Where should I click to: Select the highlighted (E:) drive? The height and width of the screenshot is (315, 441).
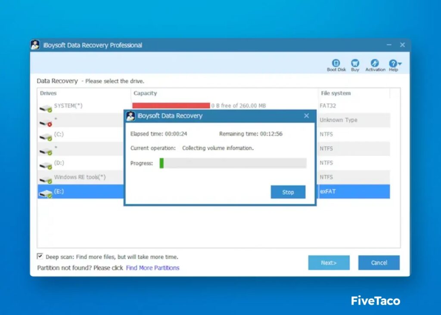[x=59, y=191]
